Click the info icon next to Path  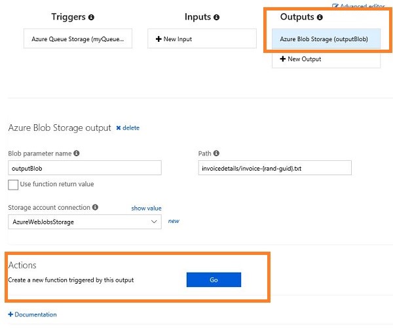(x=216, y=154)
